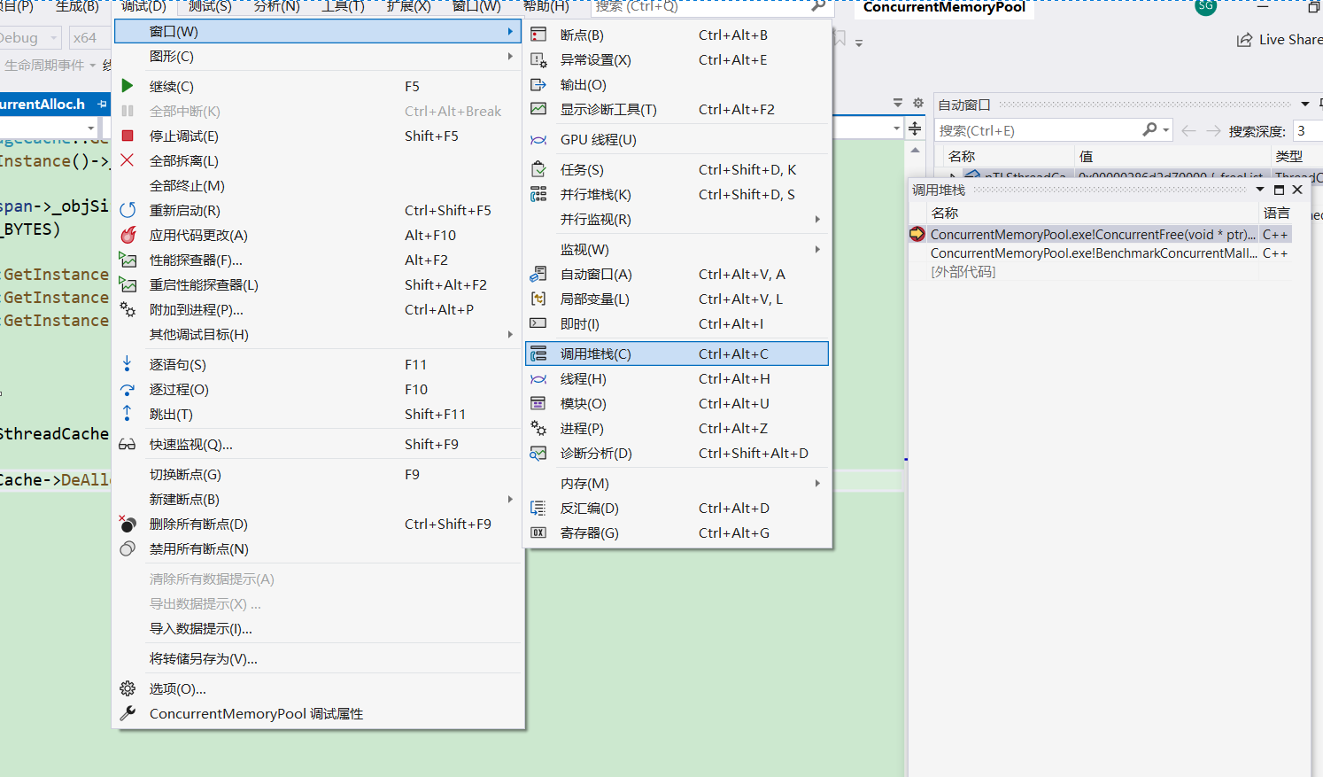Screen dimensions: 1323x777
Task: Click the call stack panel maximize button
Action: [x=1279, y=190]
